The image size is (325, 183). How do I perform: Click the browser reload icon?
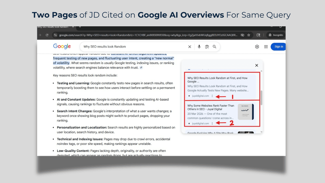tap(47, 35)
